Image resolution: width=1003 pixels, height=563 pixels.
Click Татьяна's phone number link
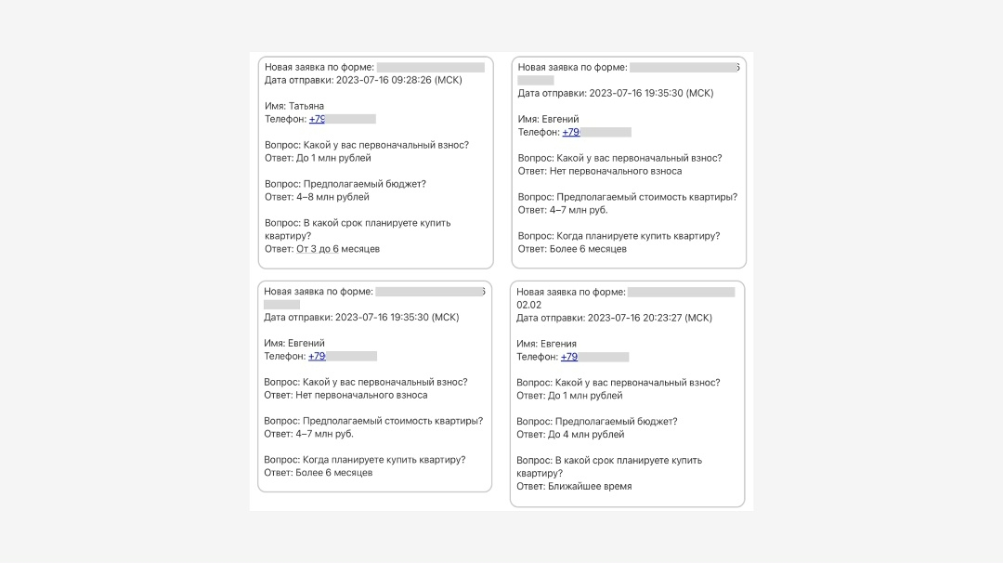coord(318,119)
